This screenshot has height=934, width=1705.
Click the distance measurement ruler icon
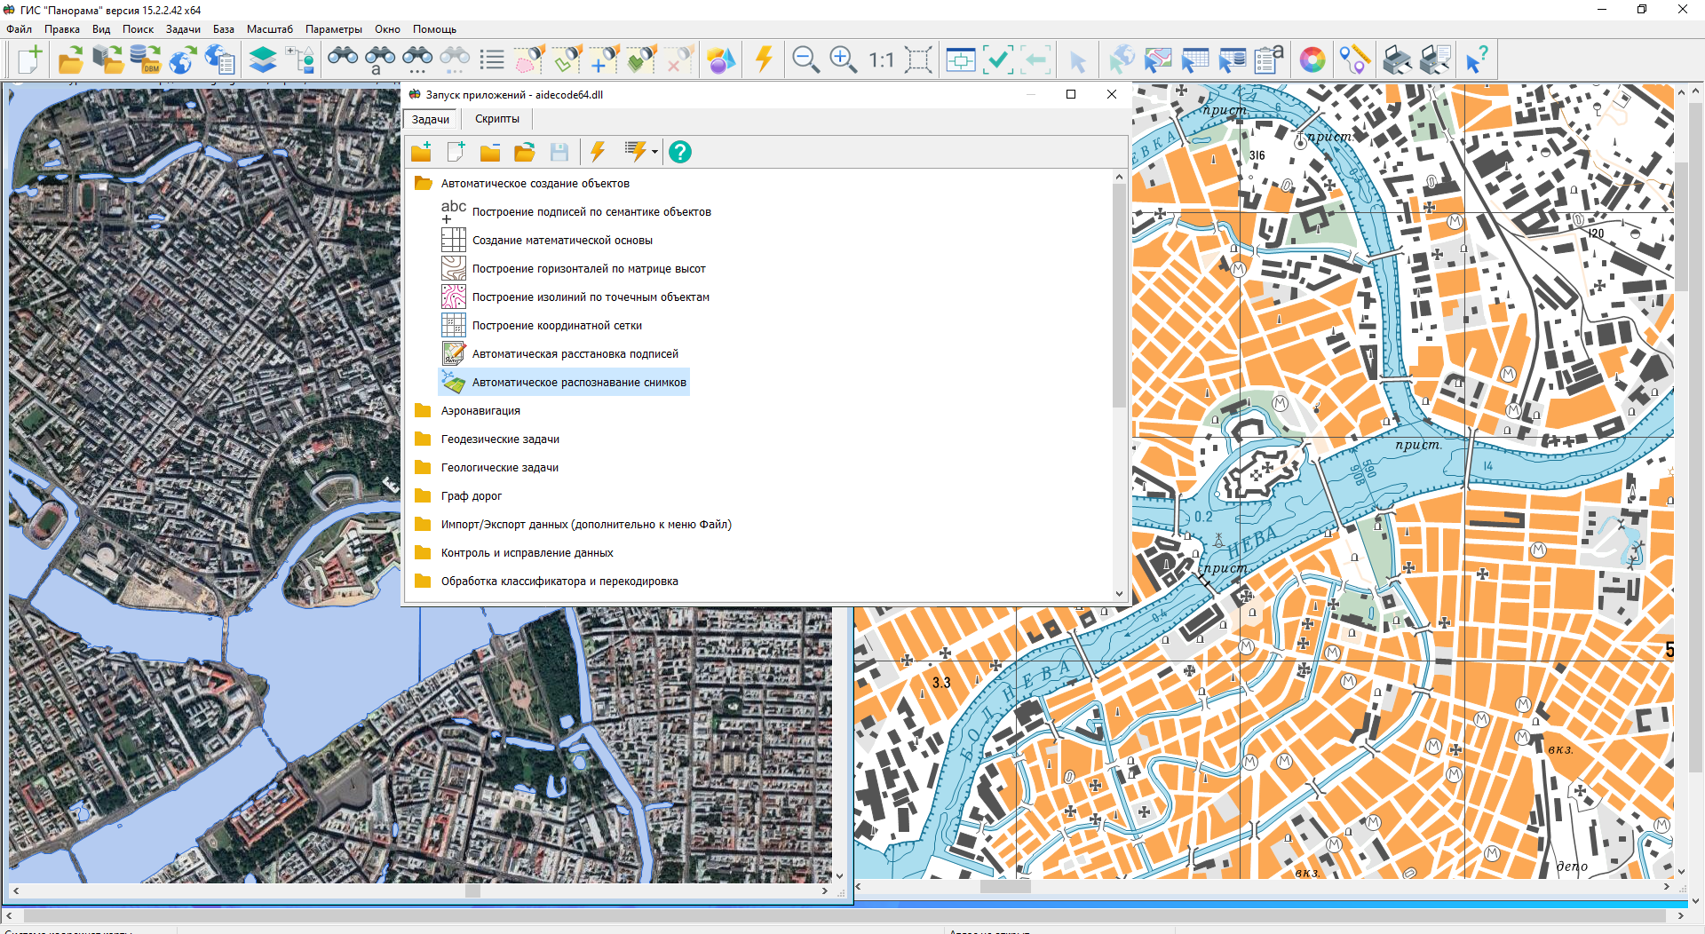click(1354, 60)
